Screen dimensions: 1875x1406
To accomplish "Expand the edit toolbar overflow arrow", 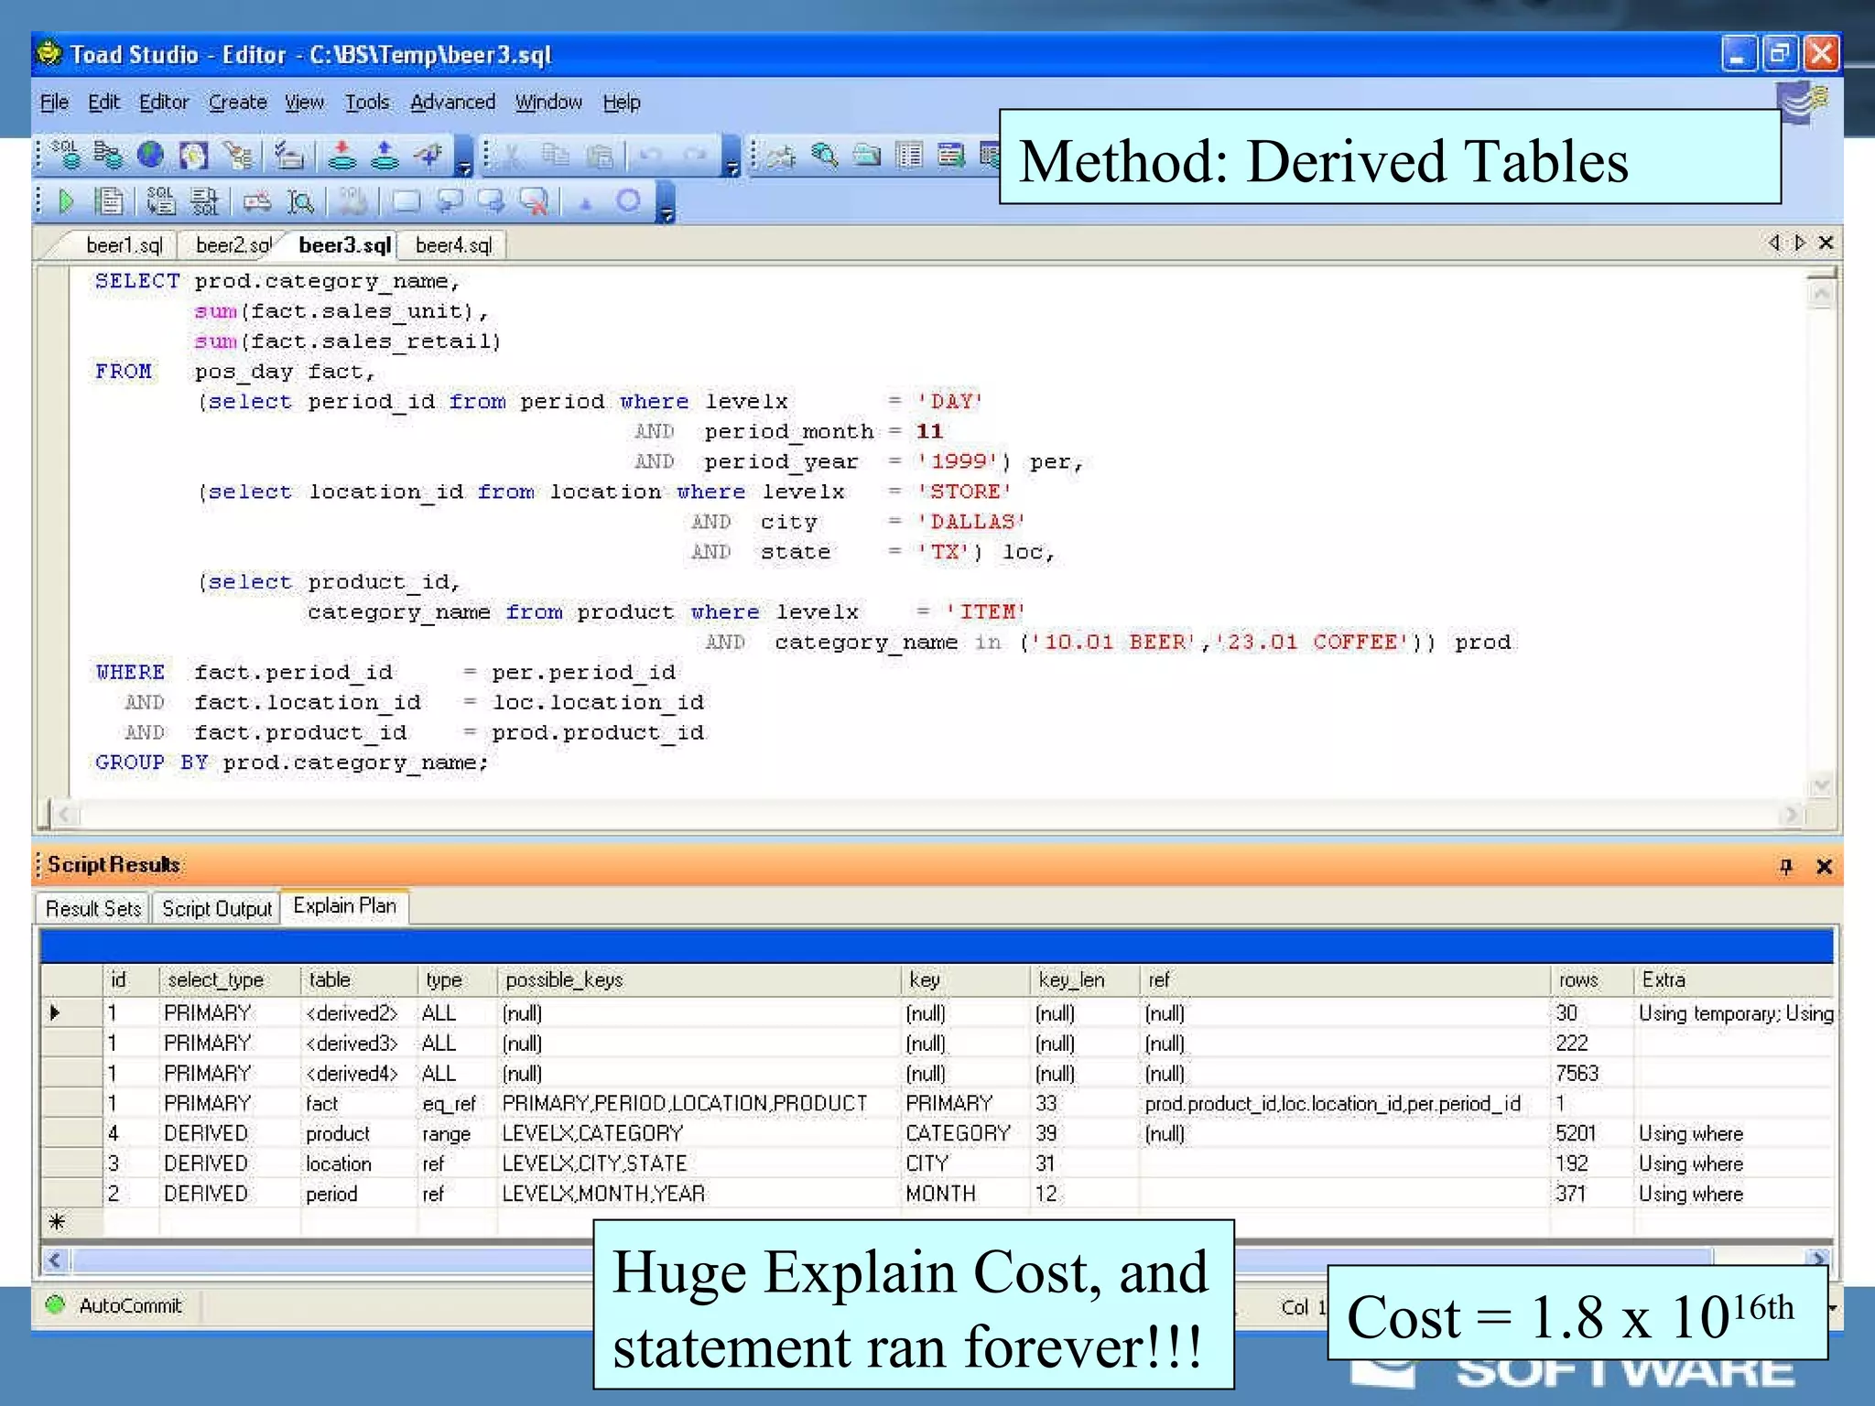I will click(731, 157).
